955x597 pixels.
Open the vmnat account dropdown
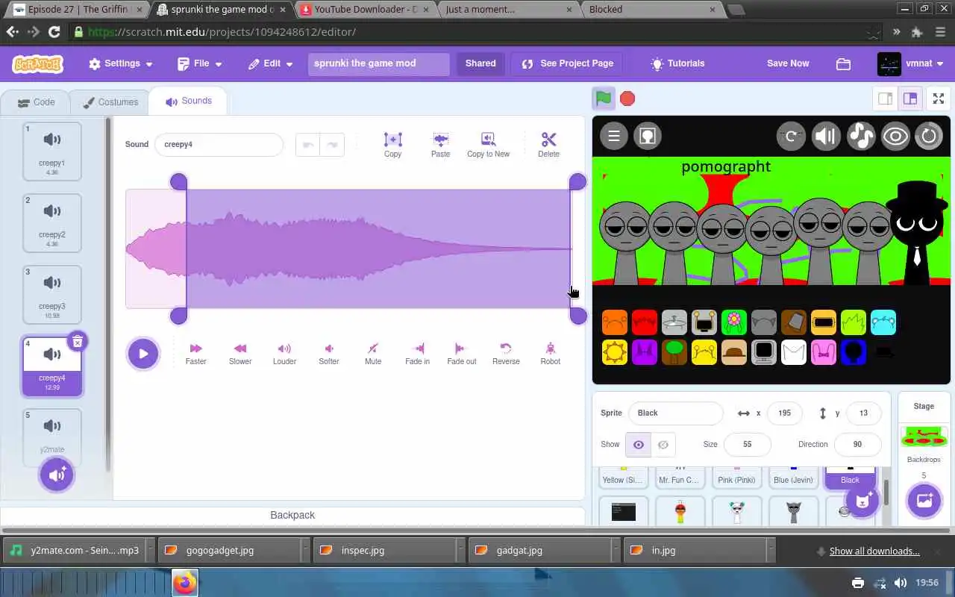[911, 63]
